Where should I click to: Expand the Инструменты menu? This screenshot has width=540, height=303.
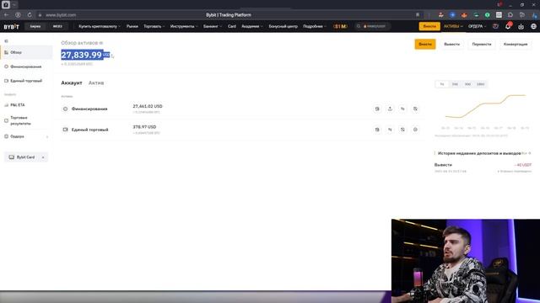pyautogui.click(x=184, y=26)
